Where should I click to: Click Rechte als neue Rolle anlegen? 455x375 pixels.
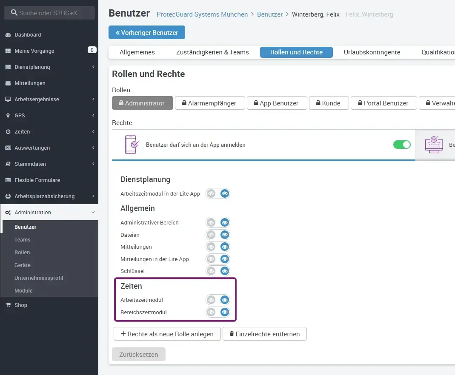click(x=167, y=334)
